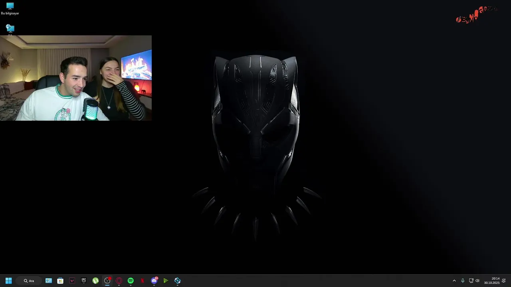Switch to OBS Studio on the taskbar
Screen dimensions: 511x287
click(x=107, y=281)
